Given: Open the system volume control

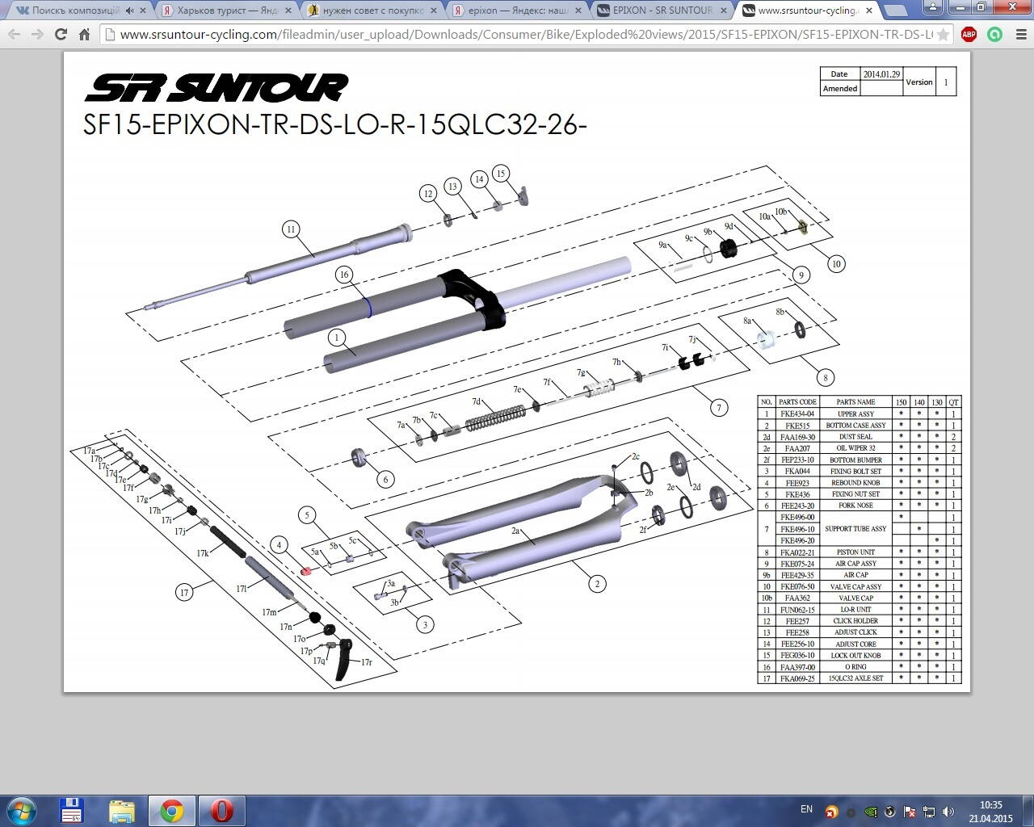Looking at the screenshot, I should point(948,811).
